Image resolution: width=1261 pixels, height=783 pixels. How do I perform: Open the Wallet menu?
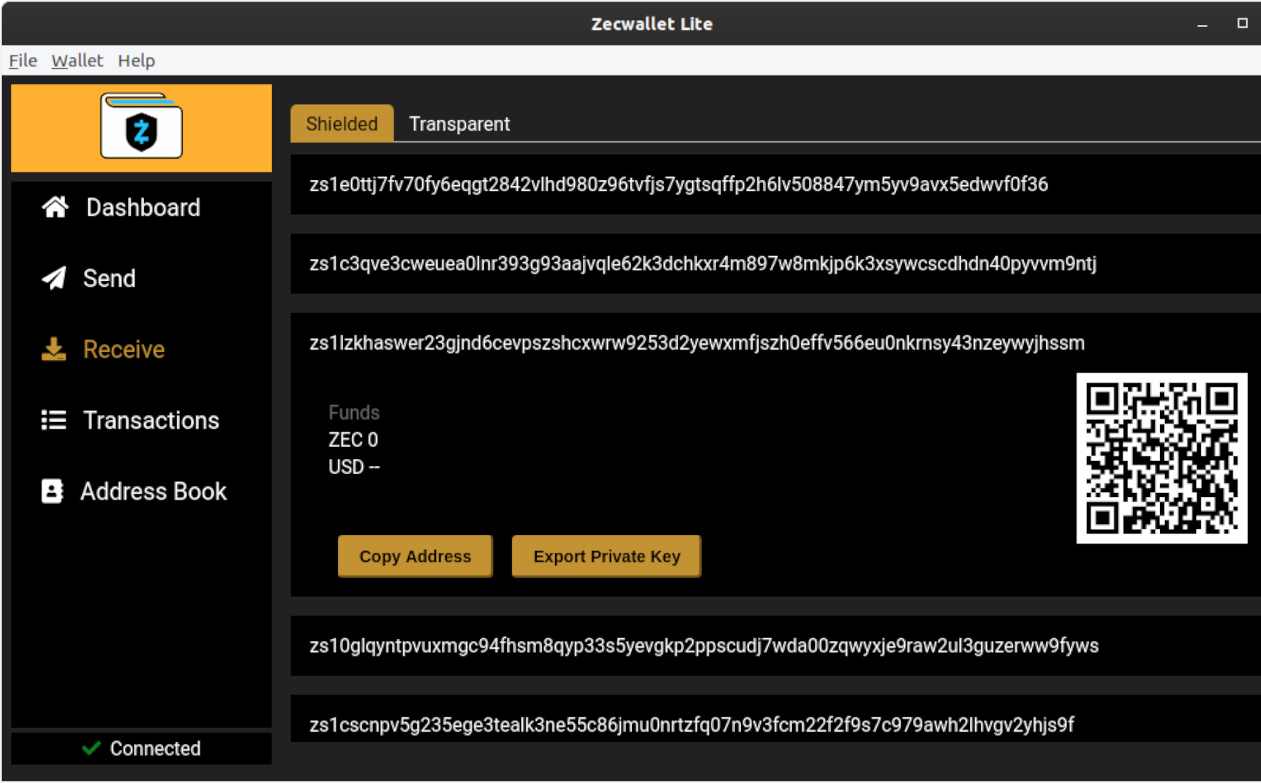point(77,61)
